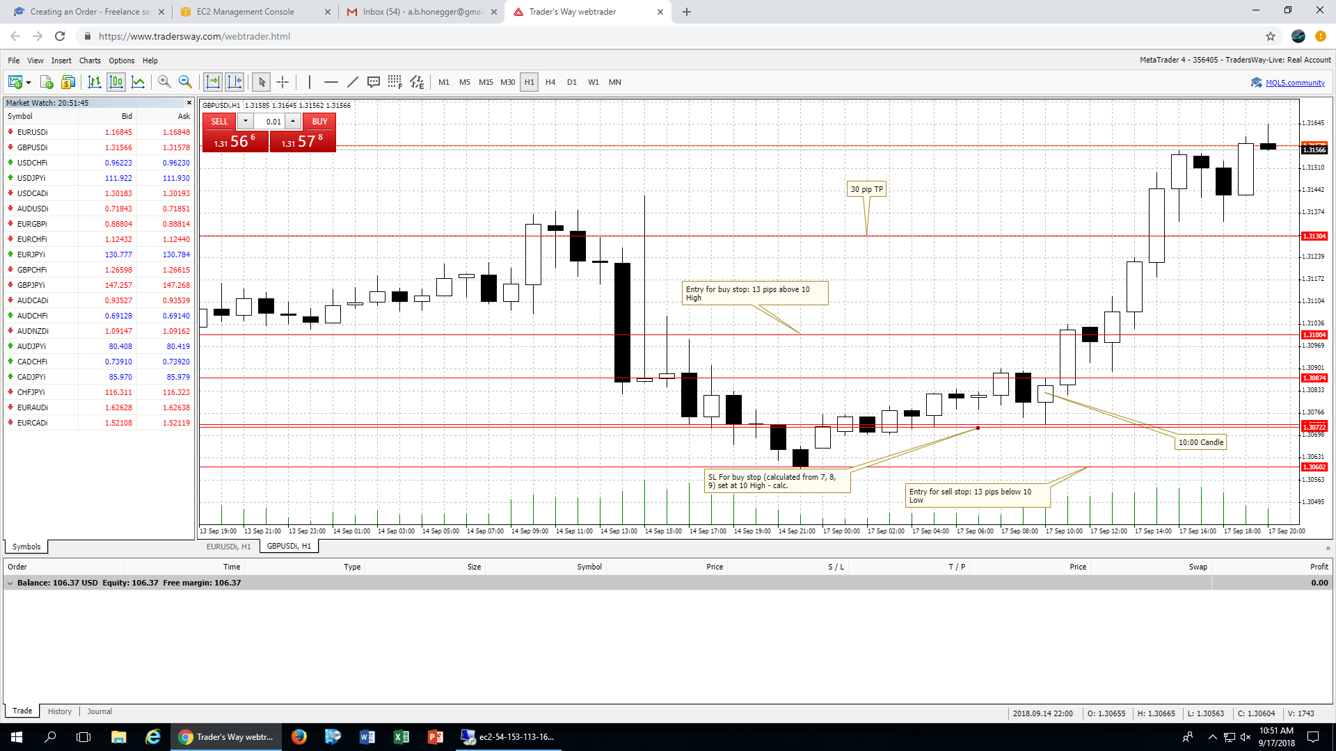Click the '30 pip TP' chart label
The width and height of the screenshot is (1336, 751).
point(866,189)
